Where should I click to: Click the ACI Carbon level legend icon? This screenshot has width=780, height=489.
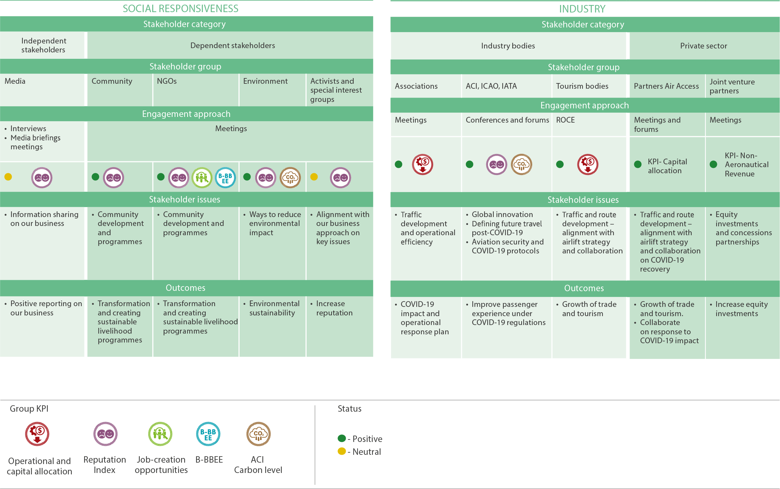258,434
